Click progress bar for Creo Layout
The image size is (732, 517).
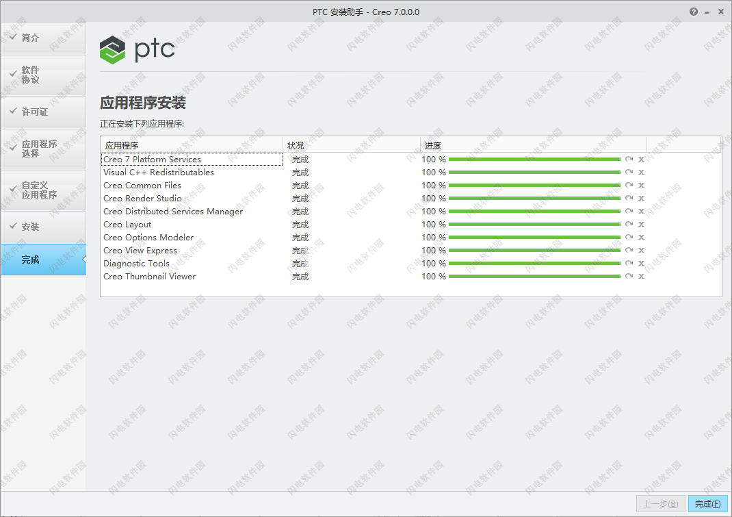pyautogui.click(x=534, y=225)
